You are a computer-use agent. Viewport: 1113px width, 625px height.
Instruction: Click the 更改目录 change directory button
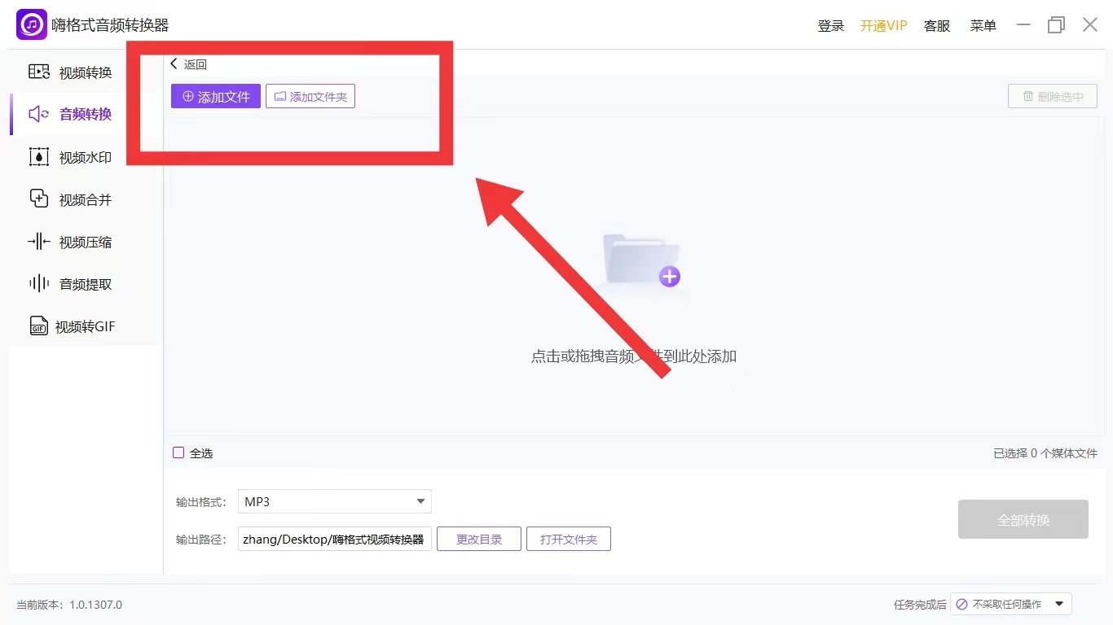pyautogui.click(x=478, y=539)
